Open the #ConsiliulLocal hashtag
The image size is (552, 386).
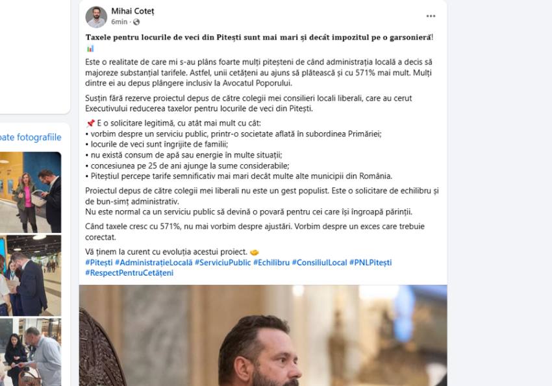click(x=320, y=263)
